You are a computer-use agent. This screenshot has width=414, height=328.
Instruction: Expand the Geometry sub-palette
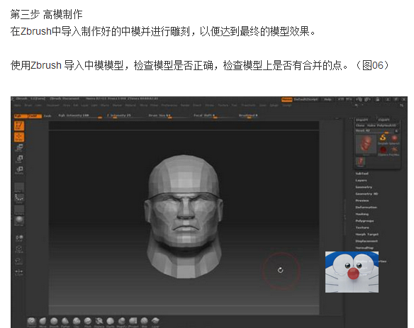364,187
